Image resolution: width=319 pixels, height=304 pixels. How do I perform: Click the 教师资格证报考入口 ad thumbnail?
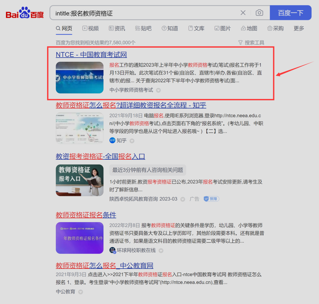point(79,180)
